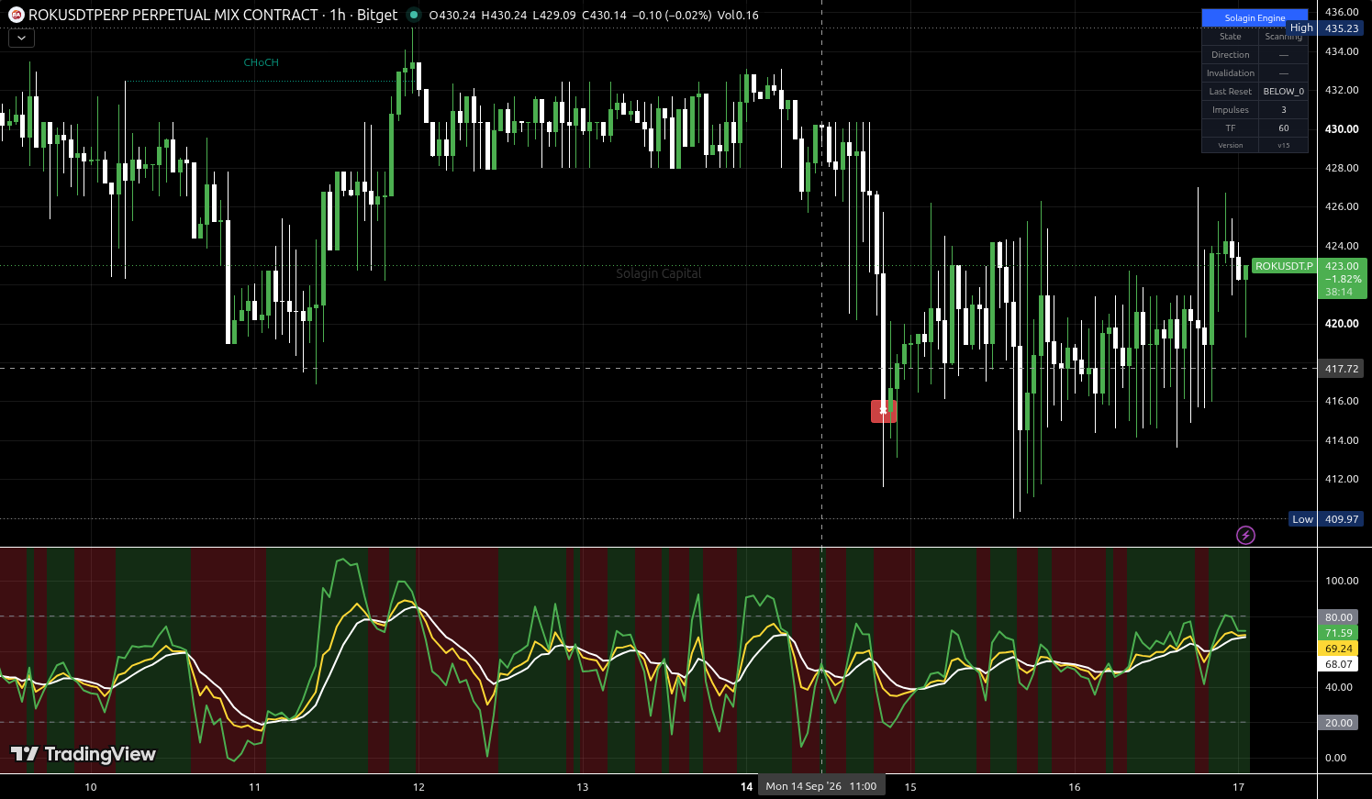Click the white 68.07 indicator value label
Viewport: 1372px width, 799px height.
click(1339, 664)
